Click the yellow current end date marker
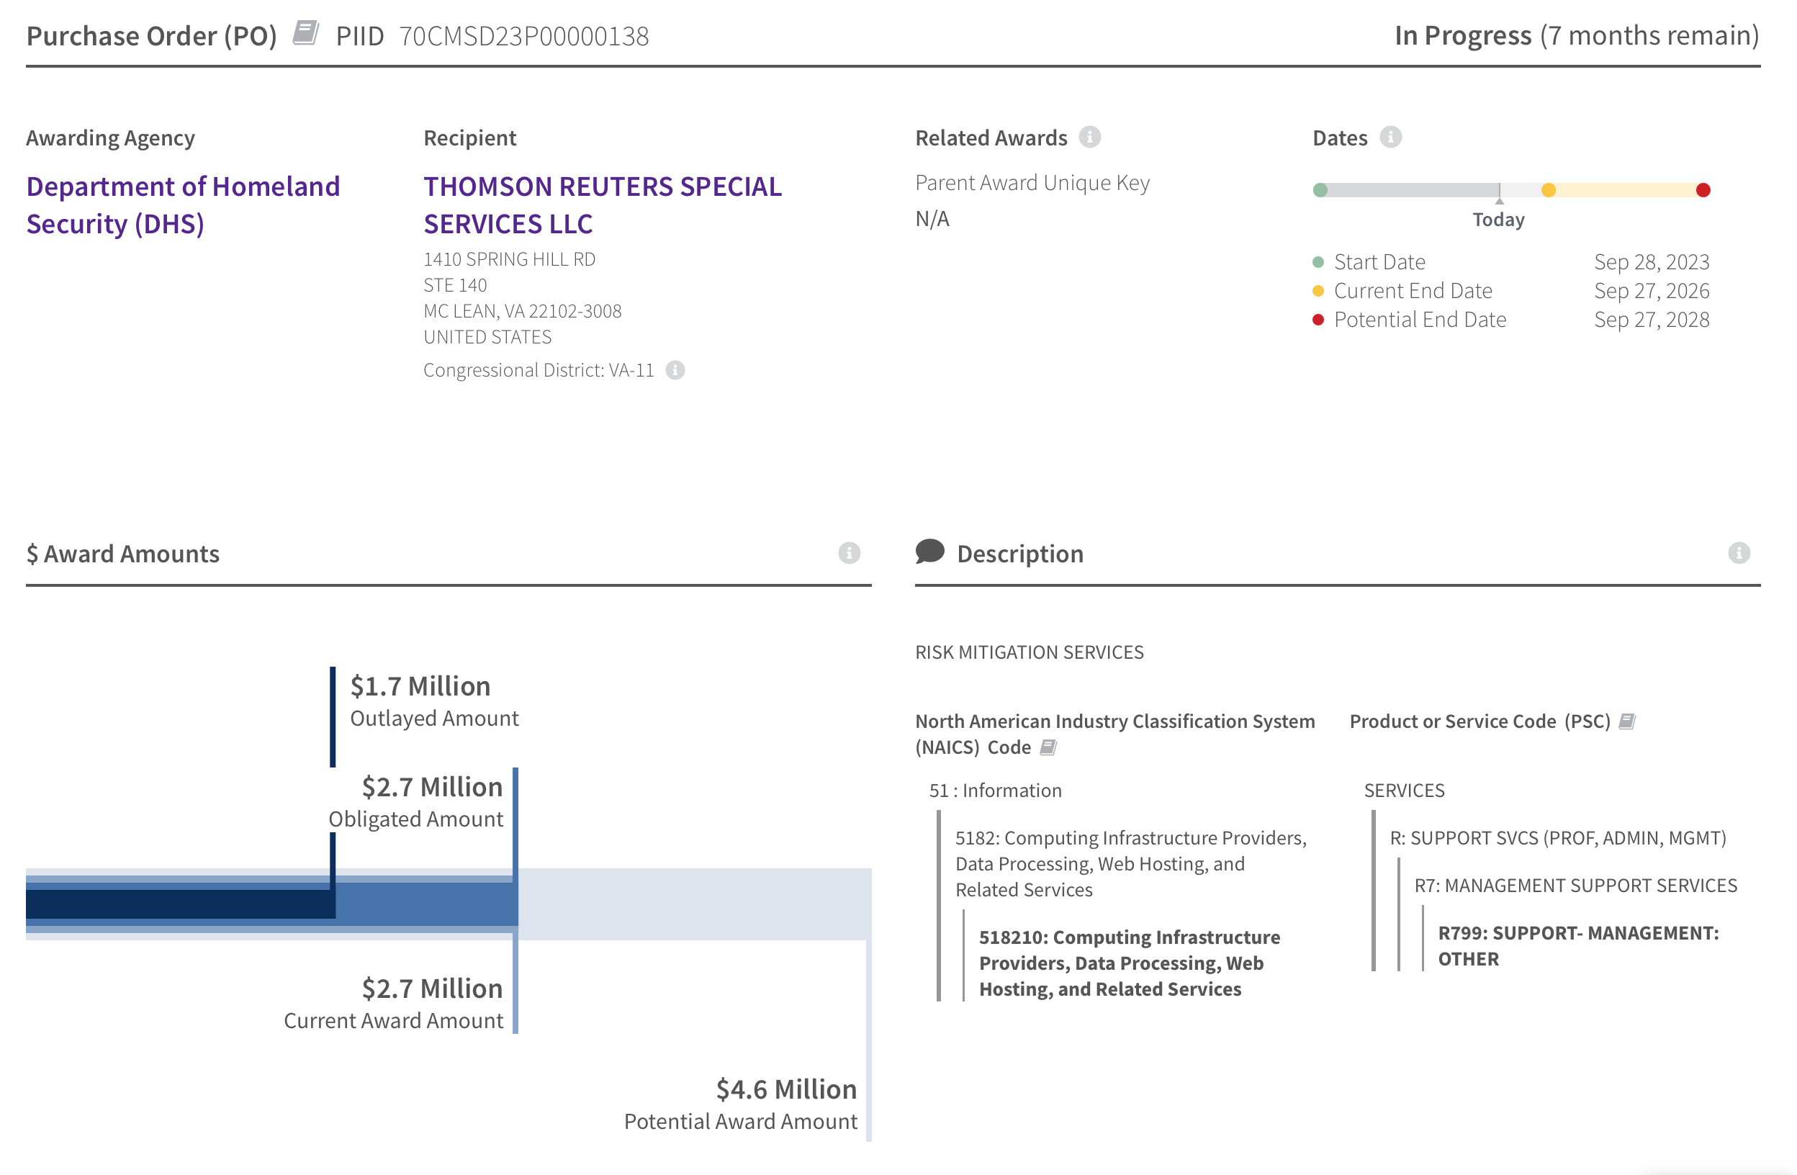Screen dimensions: 1797x1175 click(1549, 190)
